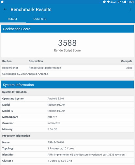Tap the Wi-Fi status icon
Image resolution: width=135 pixels, height=165 pixels.
(x=108, y=2)
